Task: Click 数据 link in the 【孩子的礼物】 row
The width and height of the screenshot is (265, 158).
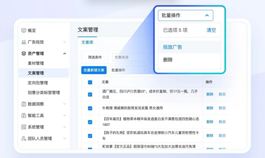Action: point(222,136)
